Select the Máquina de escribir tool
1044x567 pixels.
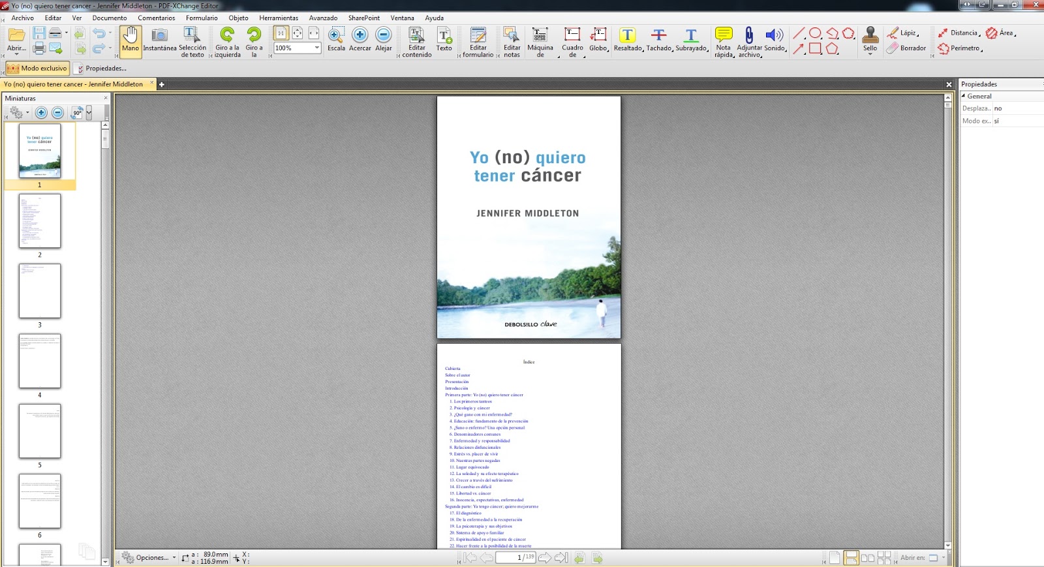coord(540,42)
